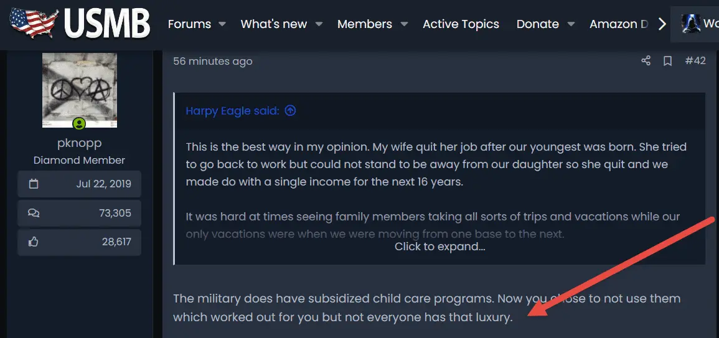
Task: Bookmark this post with bookmark icon
Action: [x=667, y=61]
